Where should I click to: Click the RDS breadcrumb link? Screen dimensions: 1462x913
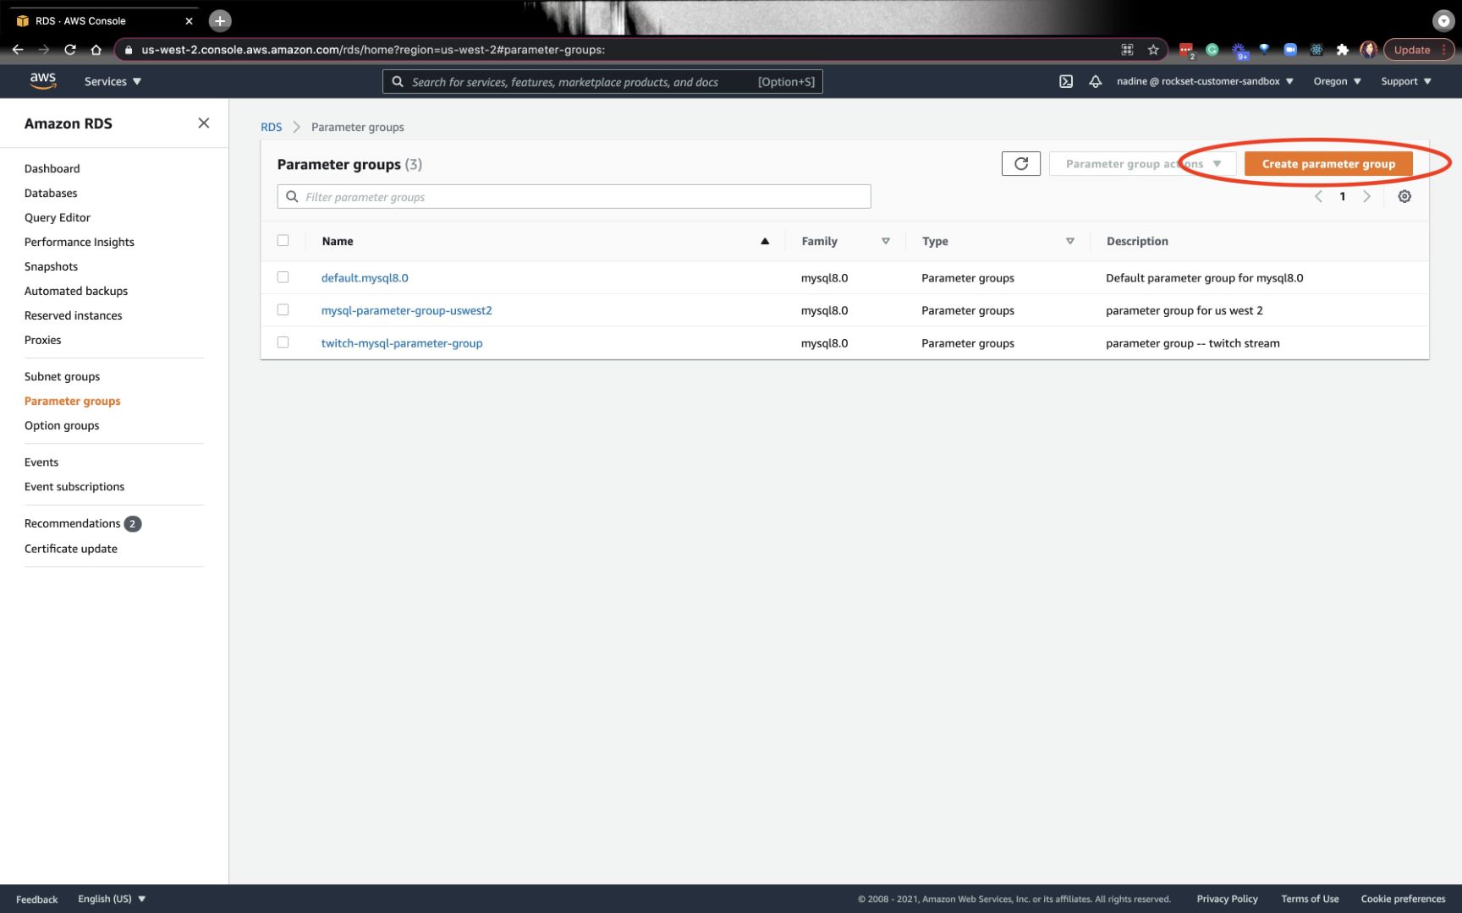coord(271,127)
